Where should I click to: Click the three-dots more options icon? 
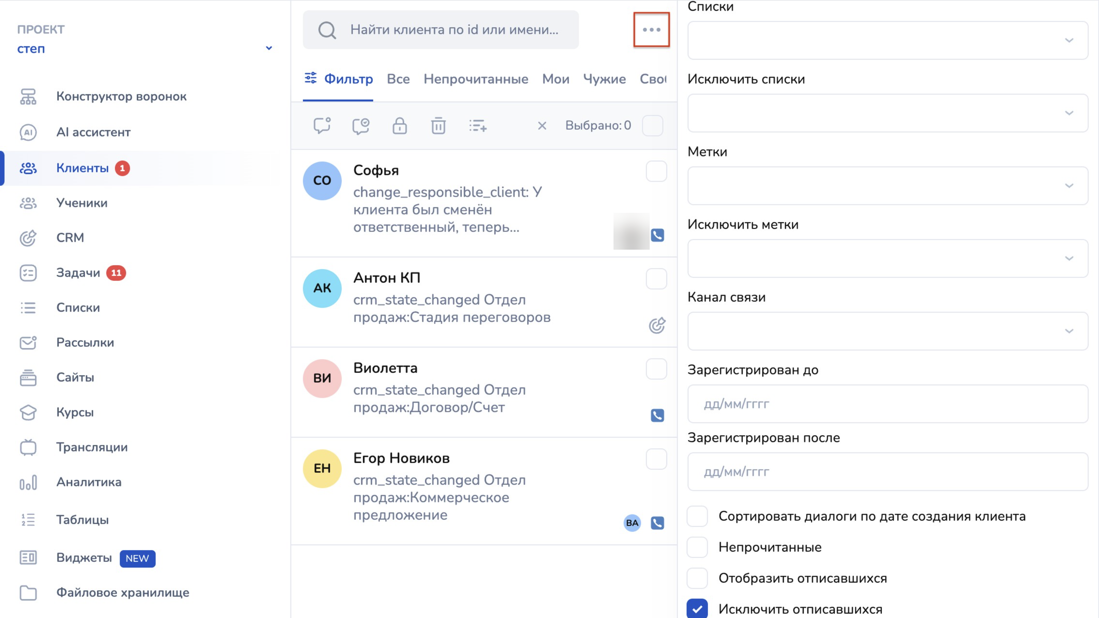click(651, 29)
